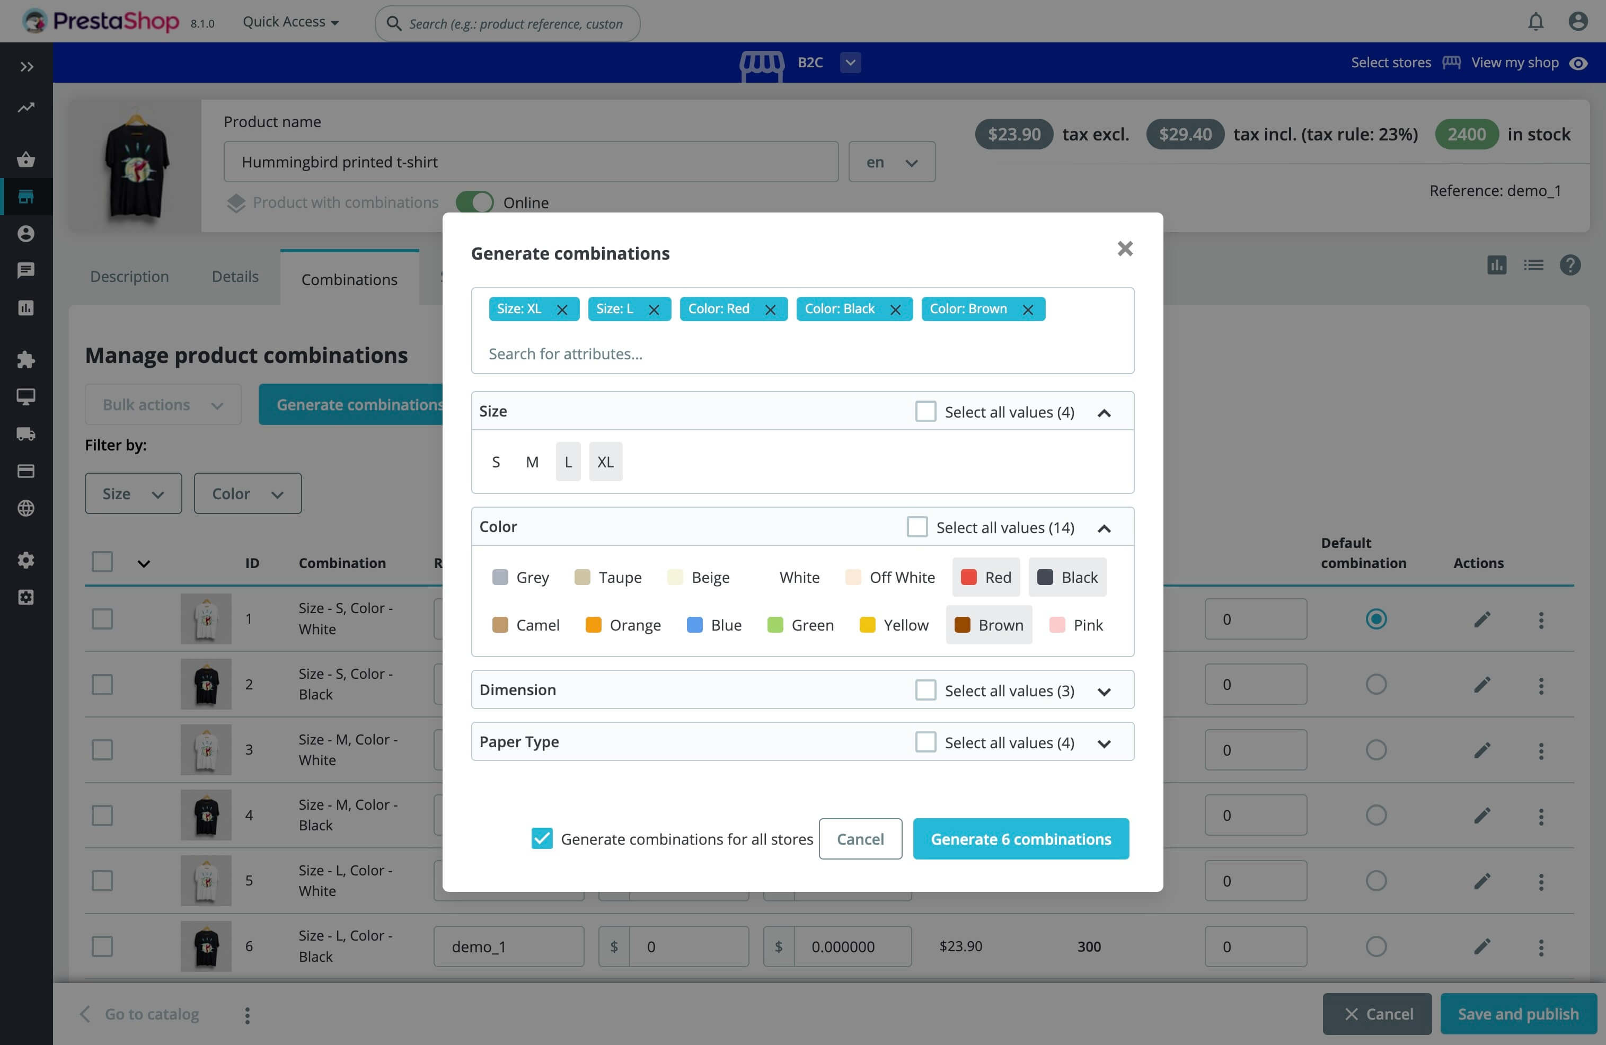Viewport: 1606px width, 1045px height.
Task: Open Quick Access dropdown
Action: (x=290, y=22)
